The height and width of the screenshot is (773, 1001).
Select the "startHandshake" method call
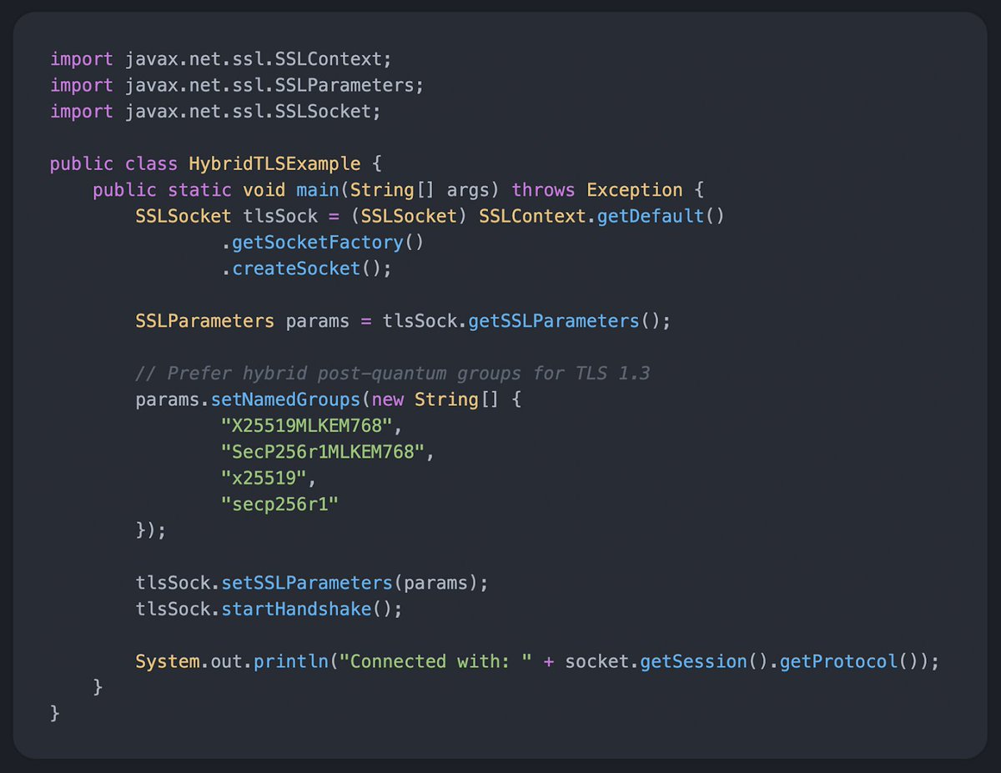pyautogui.click(x=296, y=609)
